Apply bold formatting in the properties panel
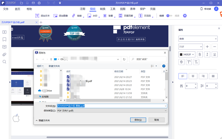The image size is (222, 139). pos(200,54)
